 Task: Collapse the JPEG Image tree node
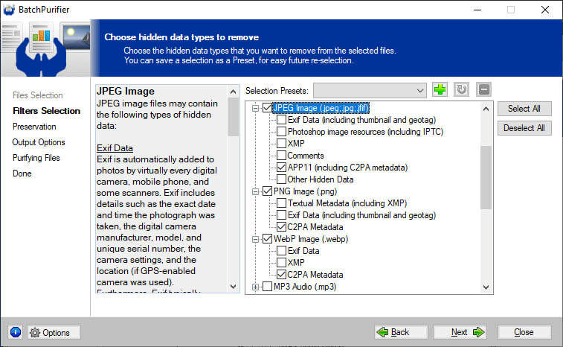pos(255,108)
